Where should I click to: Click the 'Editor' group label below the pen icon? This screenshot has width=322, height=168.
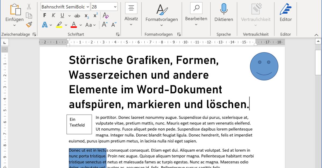tap(286, 34)
